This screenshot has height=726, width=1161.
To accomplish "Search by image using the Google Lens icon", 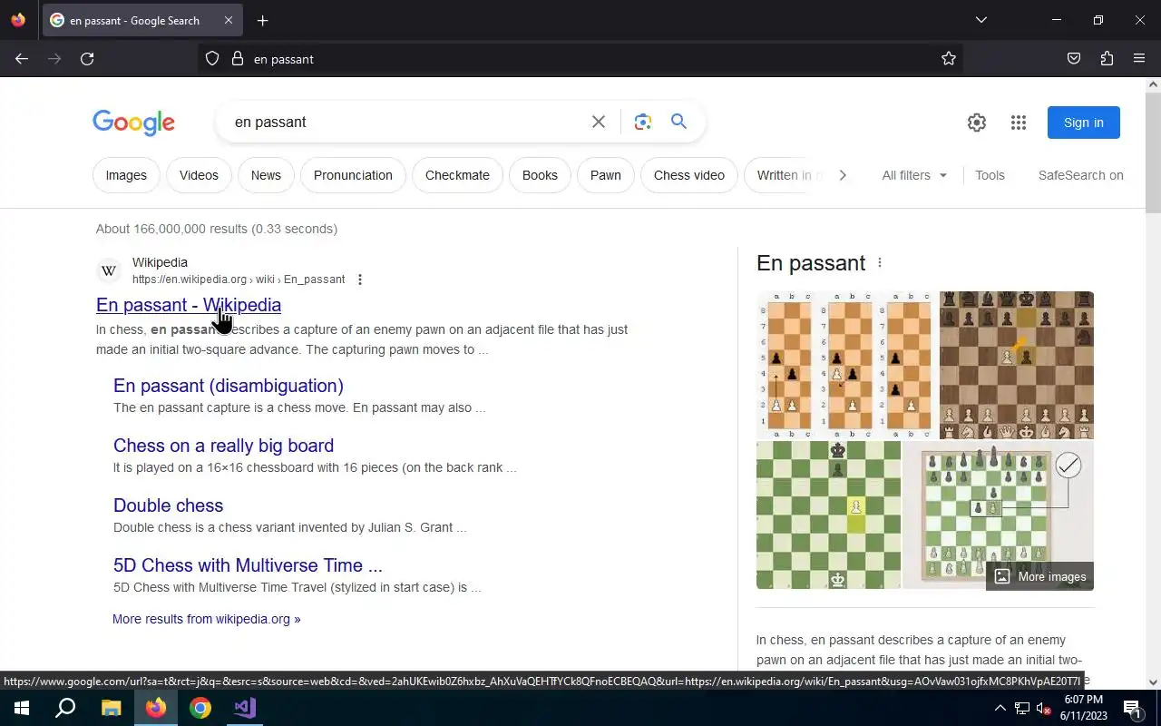I will click(x=643, y=122).
